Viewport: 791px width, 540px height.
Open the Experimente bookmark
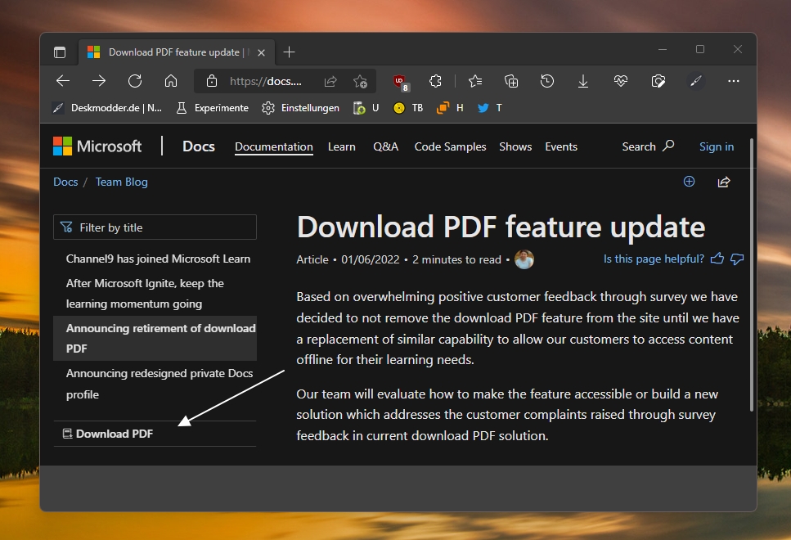[x=213, y=107]
